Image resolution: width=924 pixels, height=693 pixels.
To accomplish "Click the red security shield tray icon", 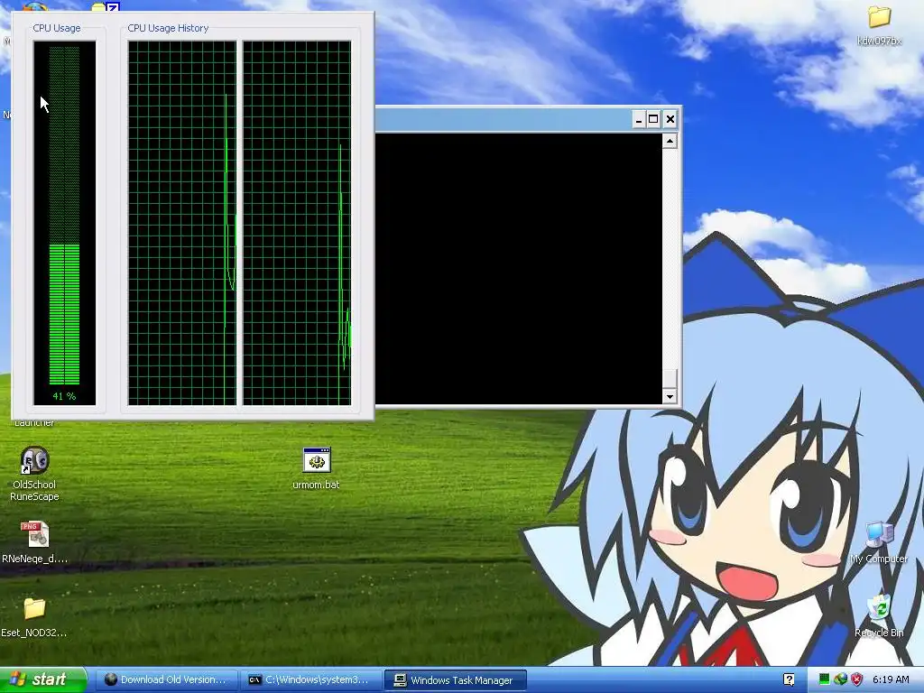I will pos(857,680).
